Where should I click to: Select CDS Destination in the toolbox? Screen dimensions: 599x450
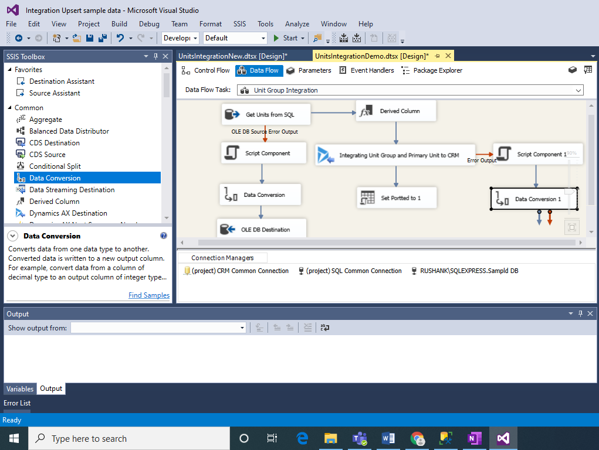pyautogui.click(x=55, y=143)
